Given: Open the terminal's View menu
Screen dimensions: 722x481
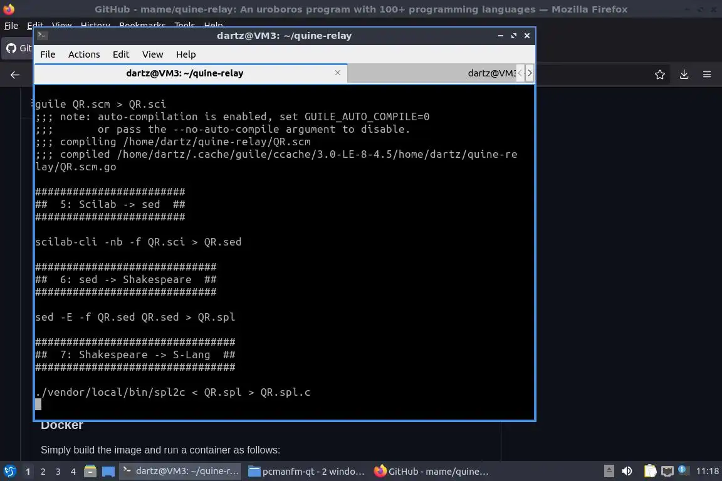Looking at the screenshot, I should tap(152, 54).
